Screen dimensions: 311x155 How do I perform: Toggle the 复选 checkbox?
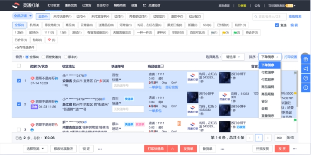point(277,25)
